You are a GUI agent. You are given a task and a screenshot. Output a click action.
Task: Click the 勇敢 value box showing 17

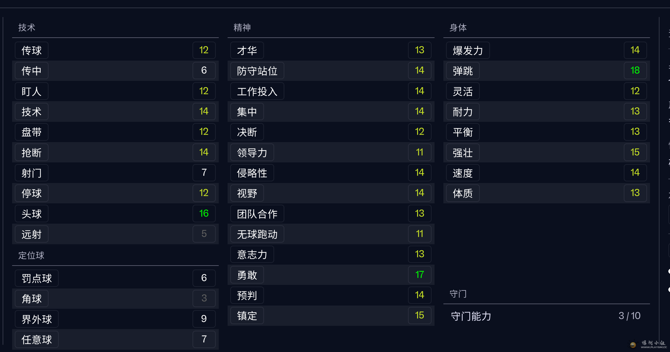click(419, 275)
